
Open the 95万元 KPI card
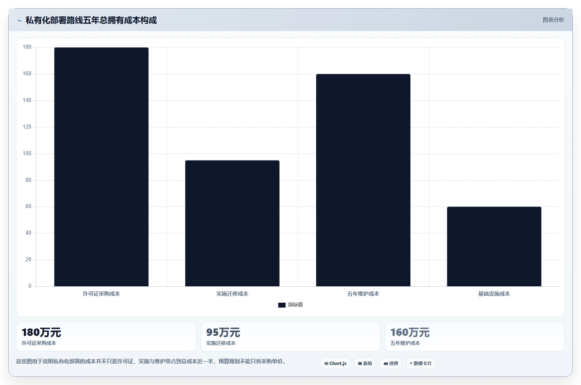pos(290,336)
